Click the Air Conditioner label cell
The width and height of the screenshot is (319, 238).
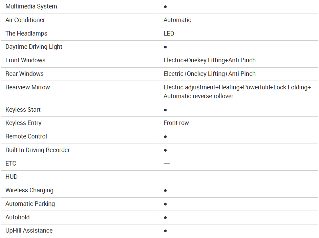pos(25,20)
